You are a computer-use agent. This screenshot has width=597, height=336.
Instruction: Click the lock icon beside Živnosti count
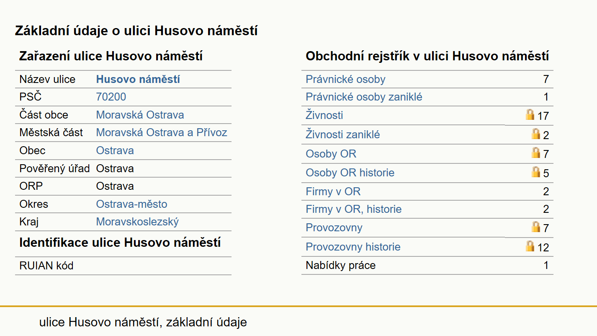(530, 114)
